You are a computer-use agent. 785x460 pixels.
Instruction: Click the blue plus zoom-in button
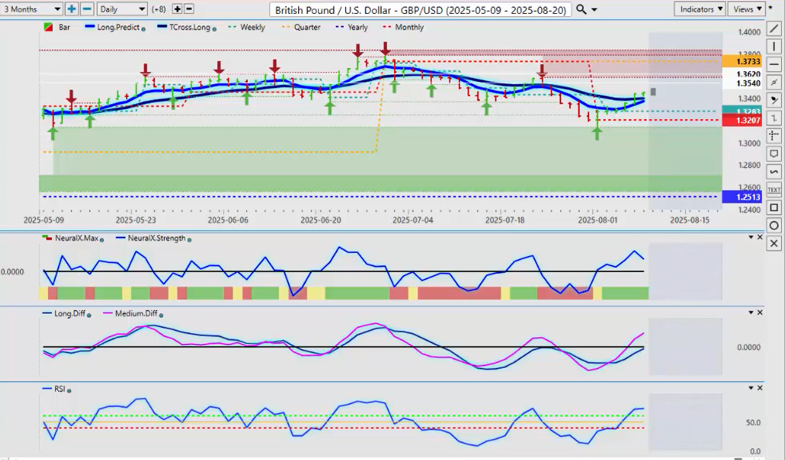(x=72, y=9)
